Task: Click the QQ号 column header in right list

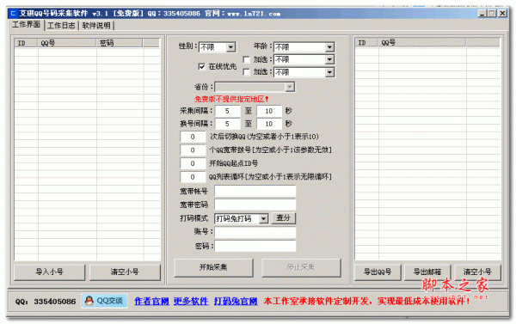Action: [x=422, y=43]
